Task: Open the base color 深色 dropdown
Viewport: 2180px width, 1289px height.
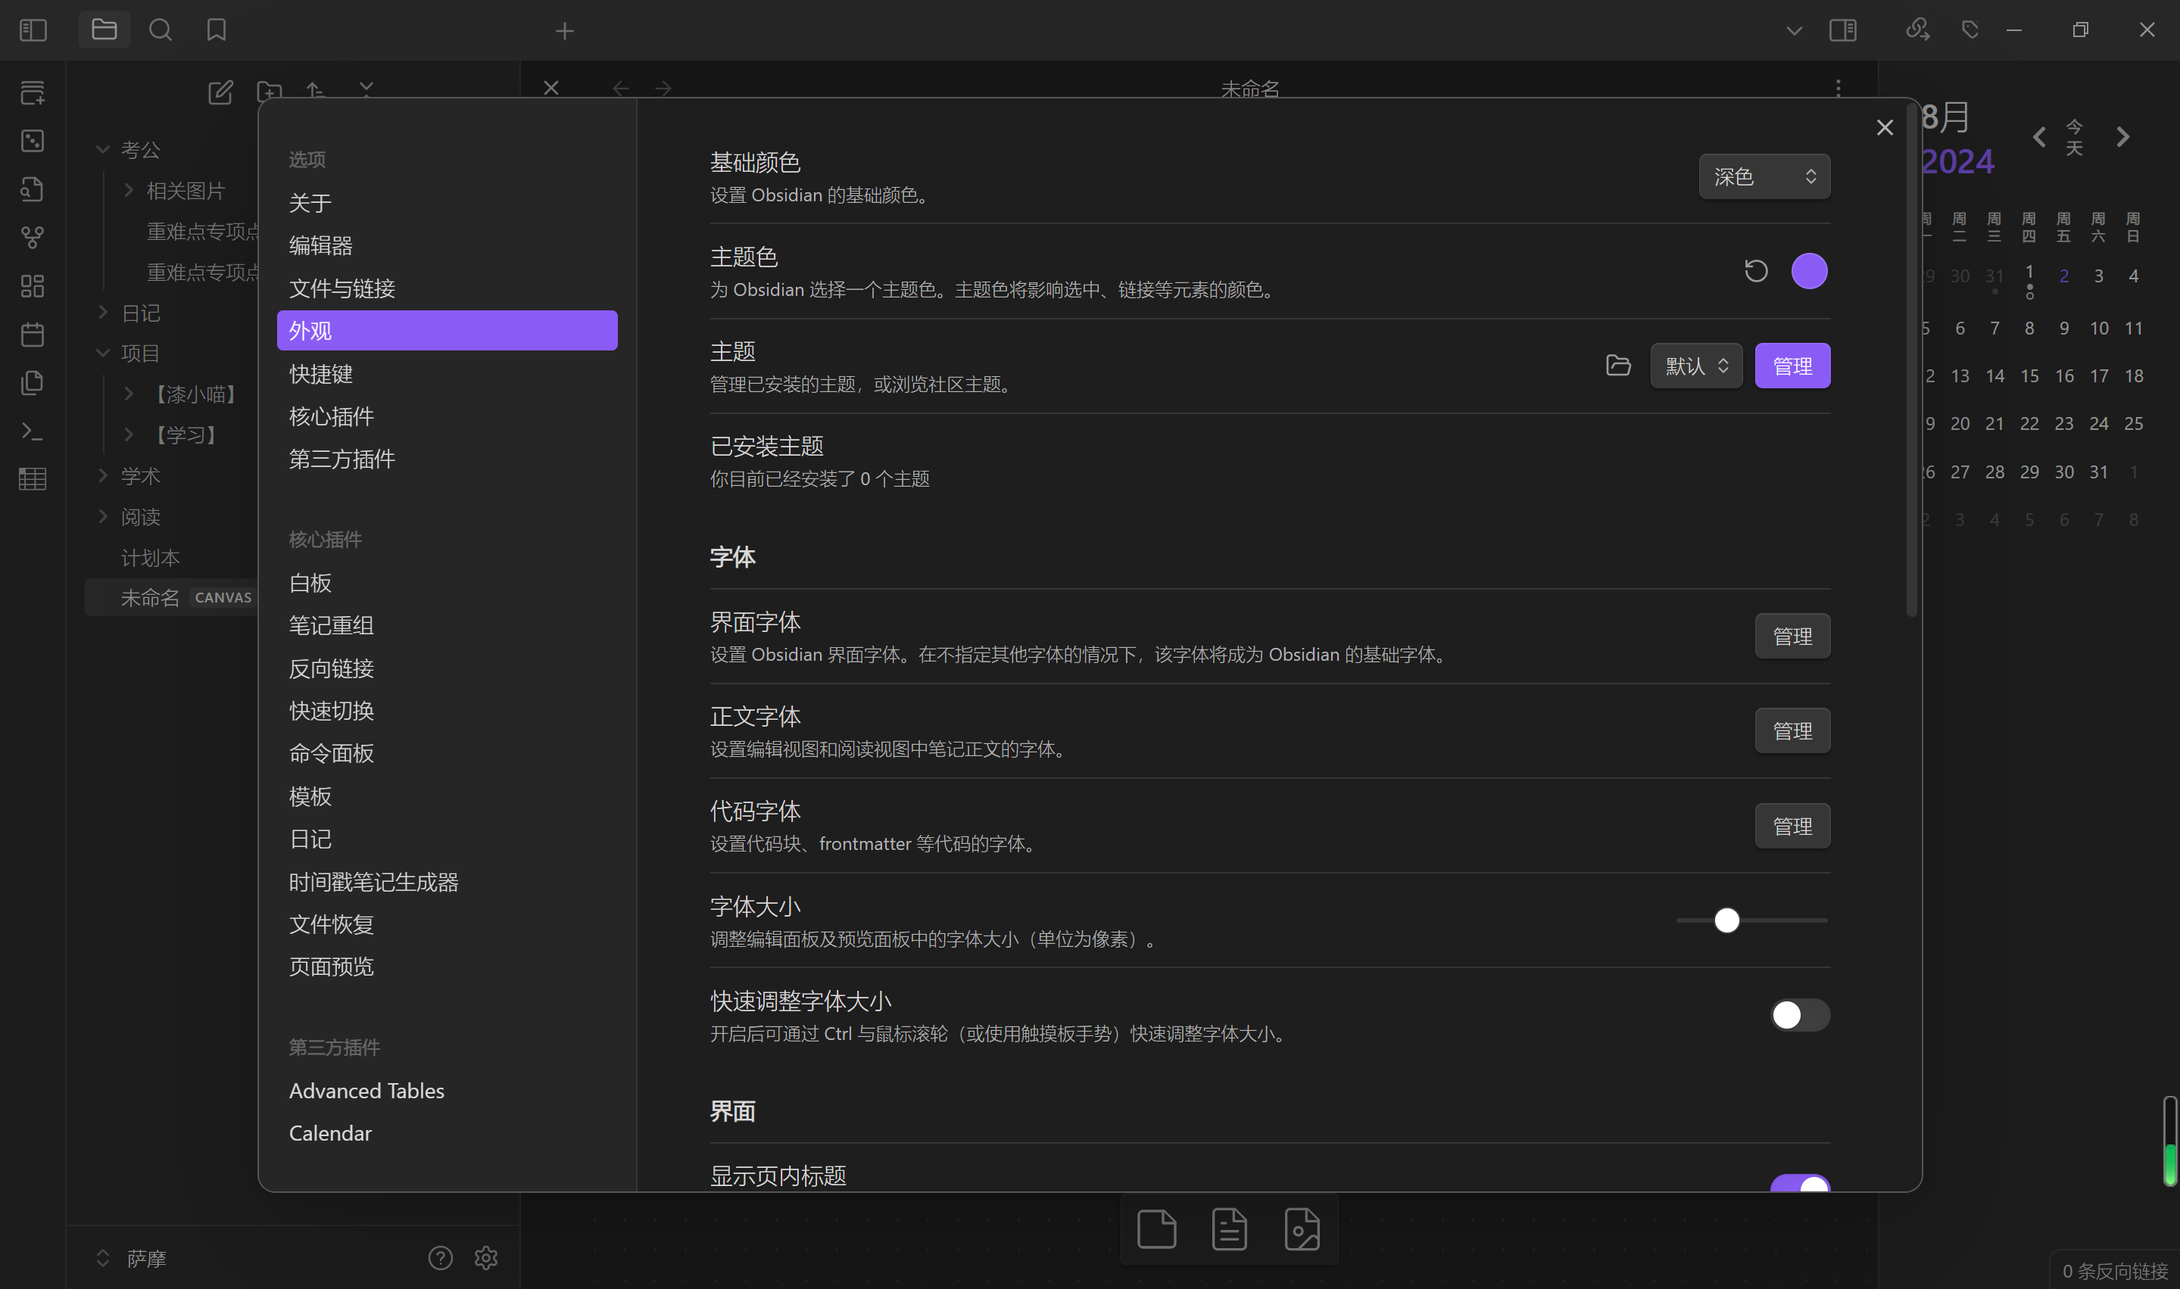Action: point(1764,177)
